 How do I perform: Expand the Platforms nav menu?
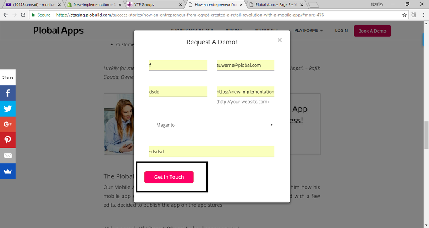pos(308,31)
